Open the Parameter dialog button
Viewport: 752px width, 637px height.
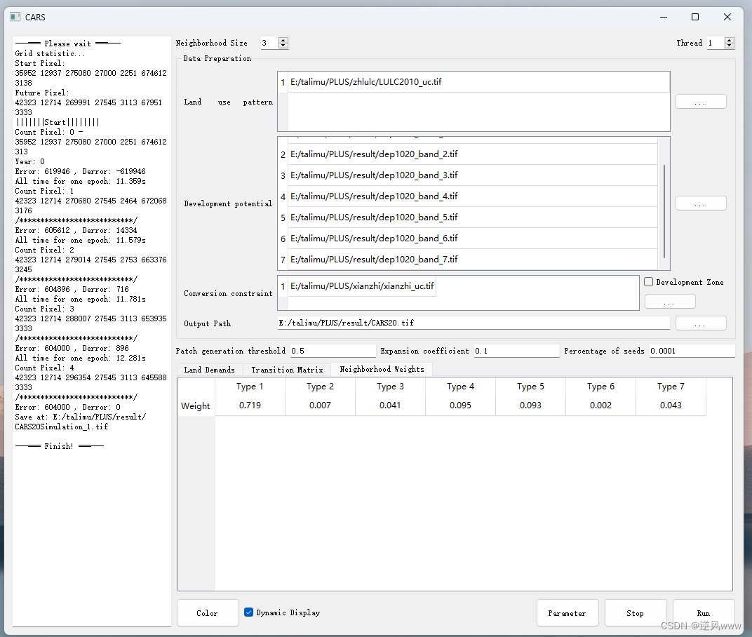[x=567, y=613]
